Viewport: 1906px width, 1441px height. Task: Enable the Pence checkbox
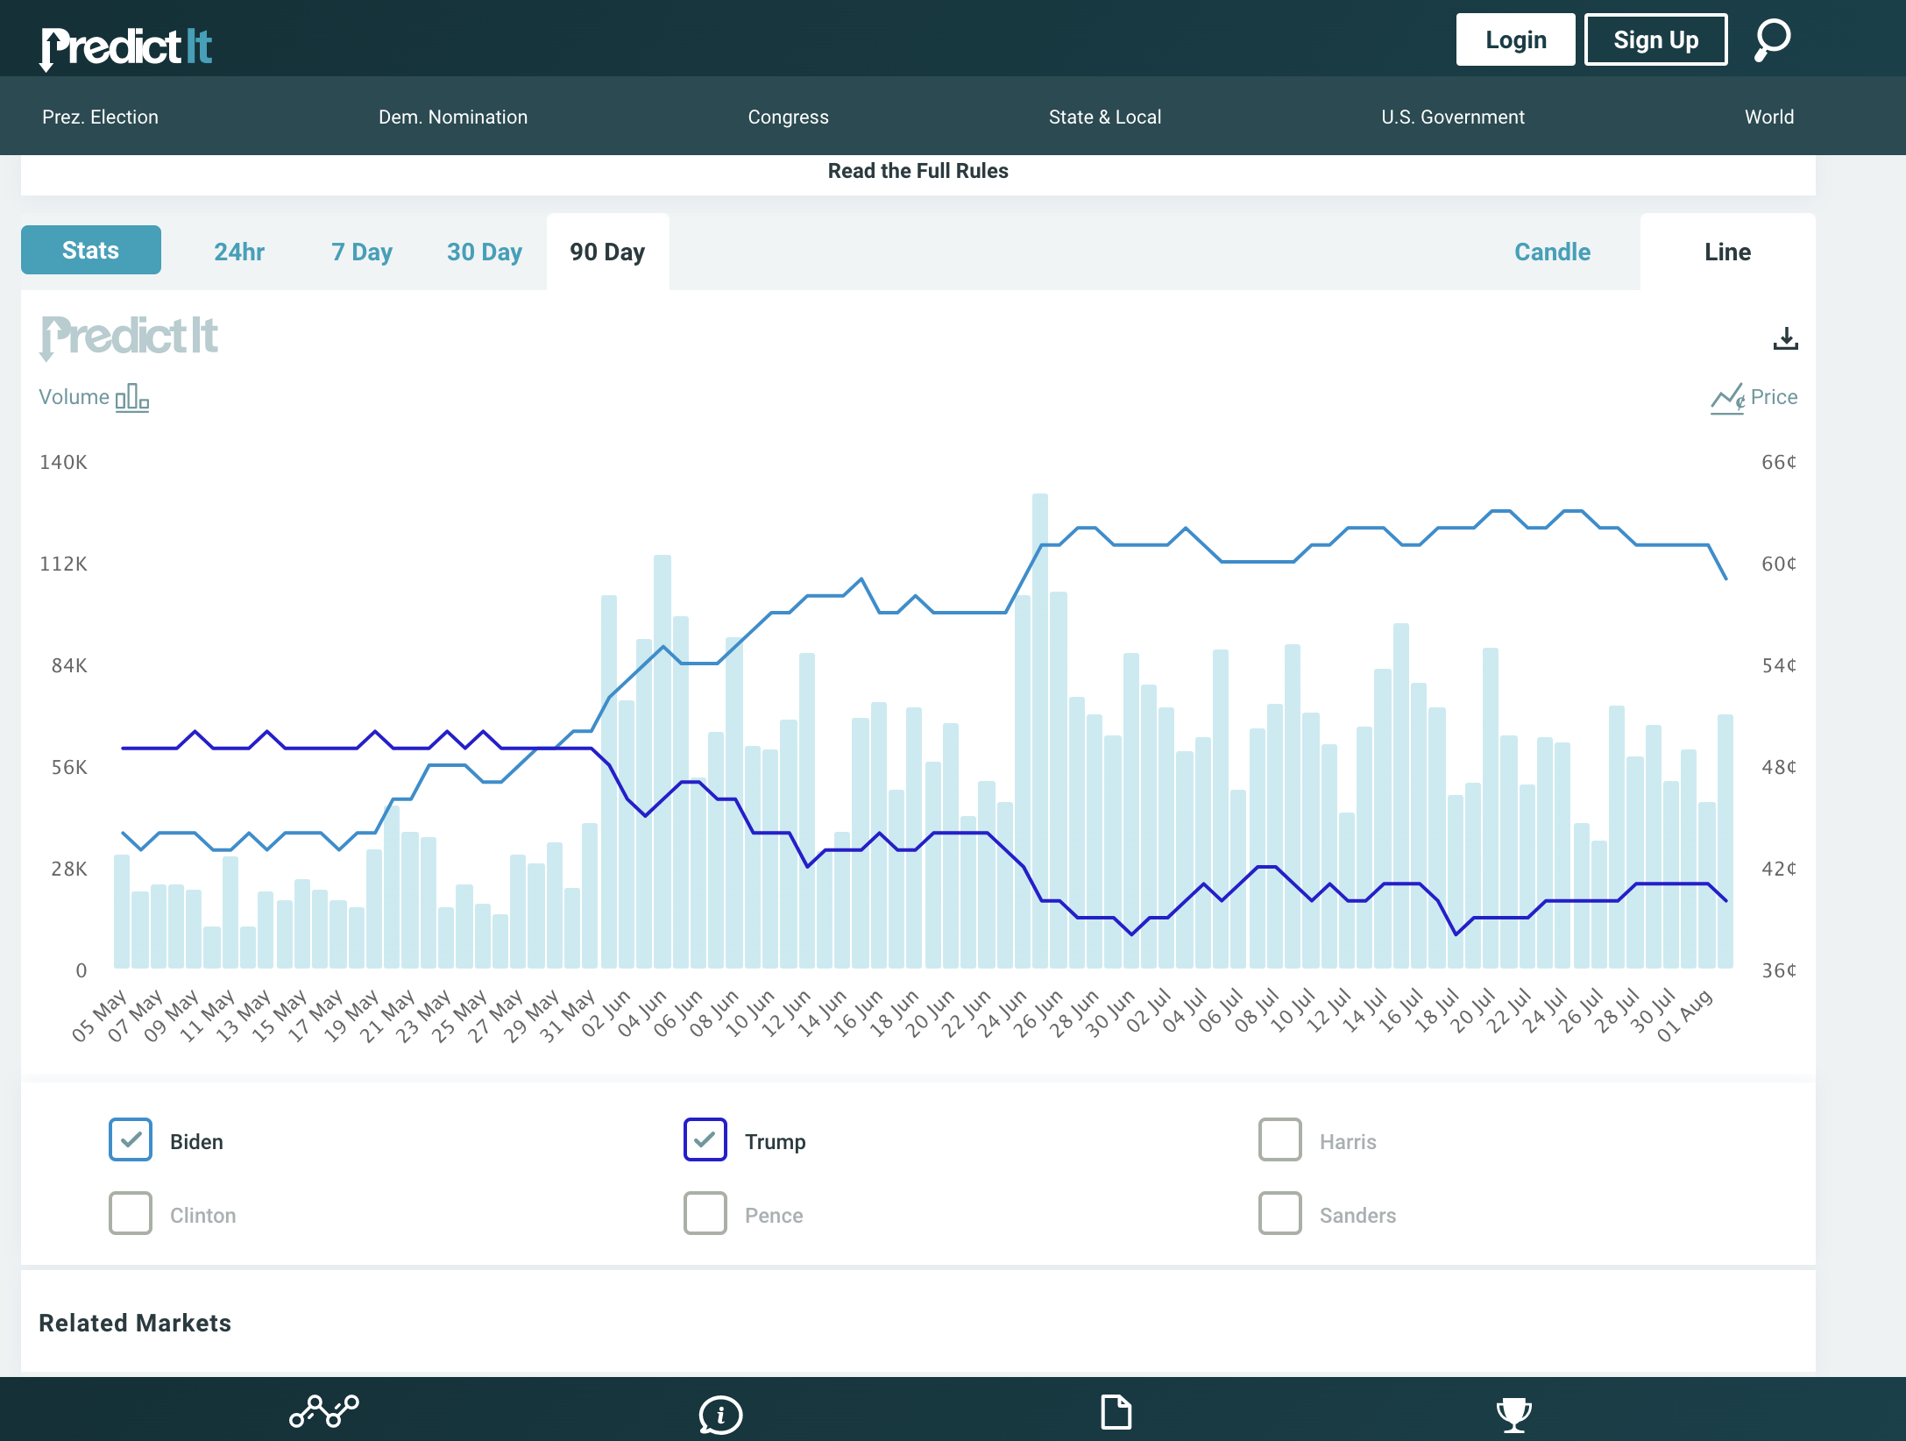[x=705, y=1213]
